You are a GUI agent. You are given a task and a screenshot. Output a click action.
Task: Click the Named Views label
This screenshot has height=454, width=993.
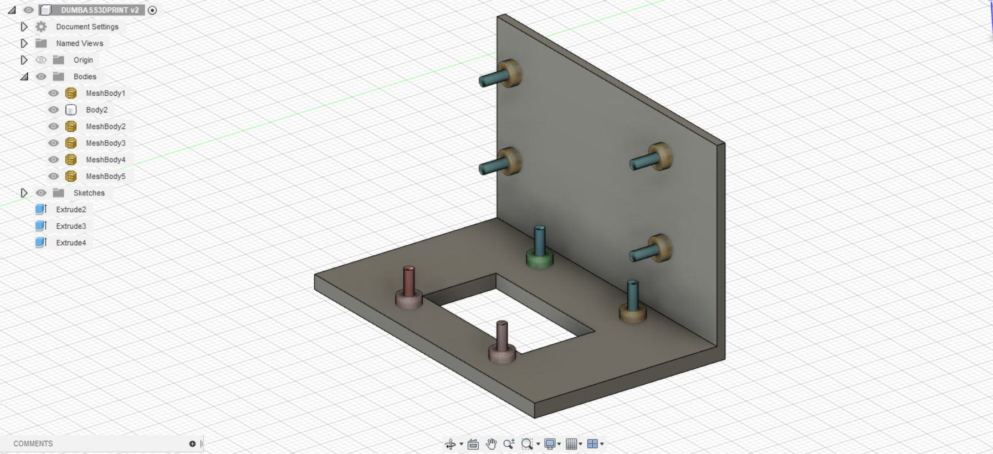pos(79,43)
